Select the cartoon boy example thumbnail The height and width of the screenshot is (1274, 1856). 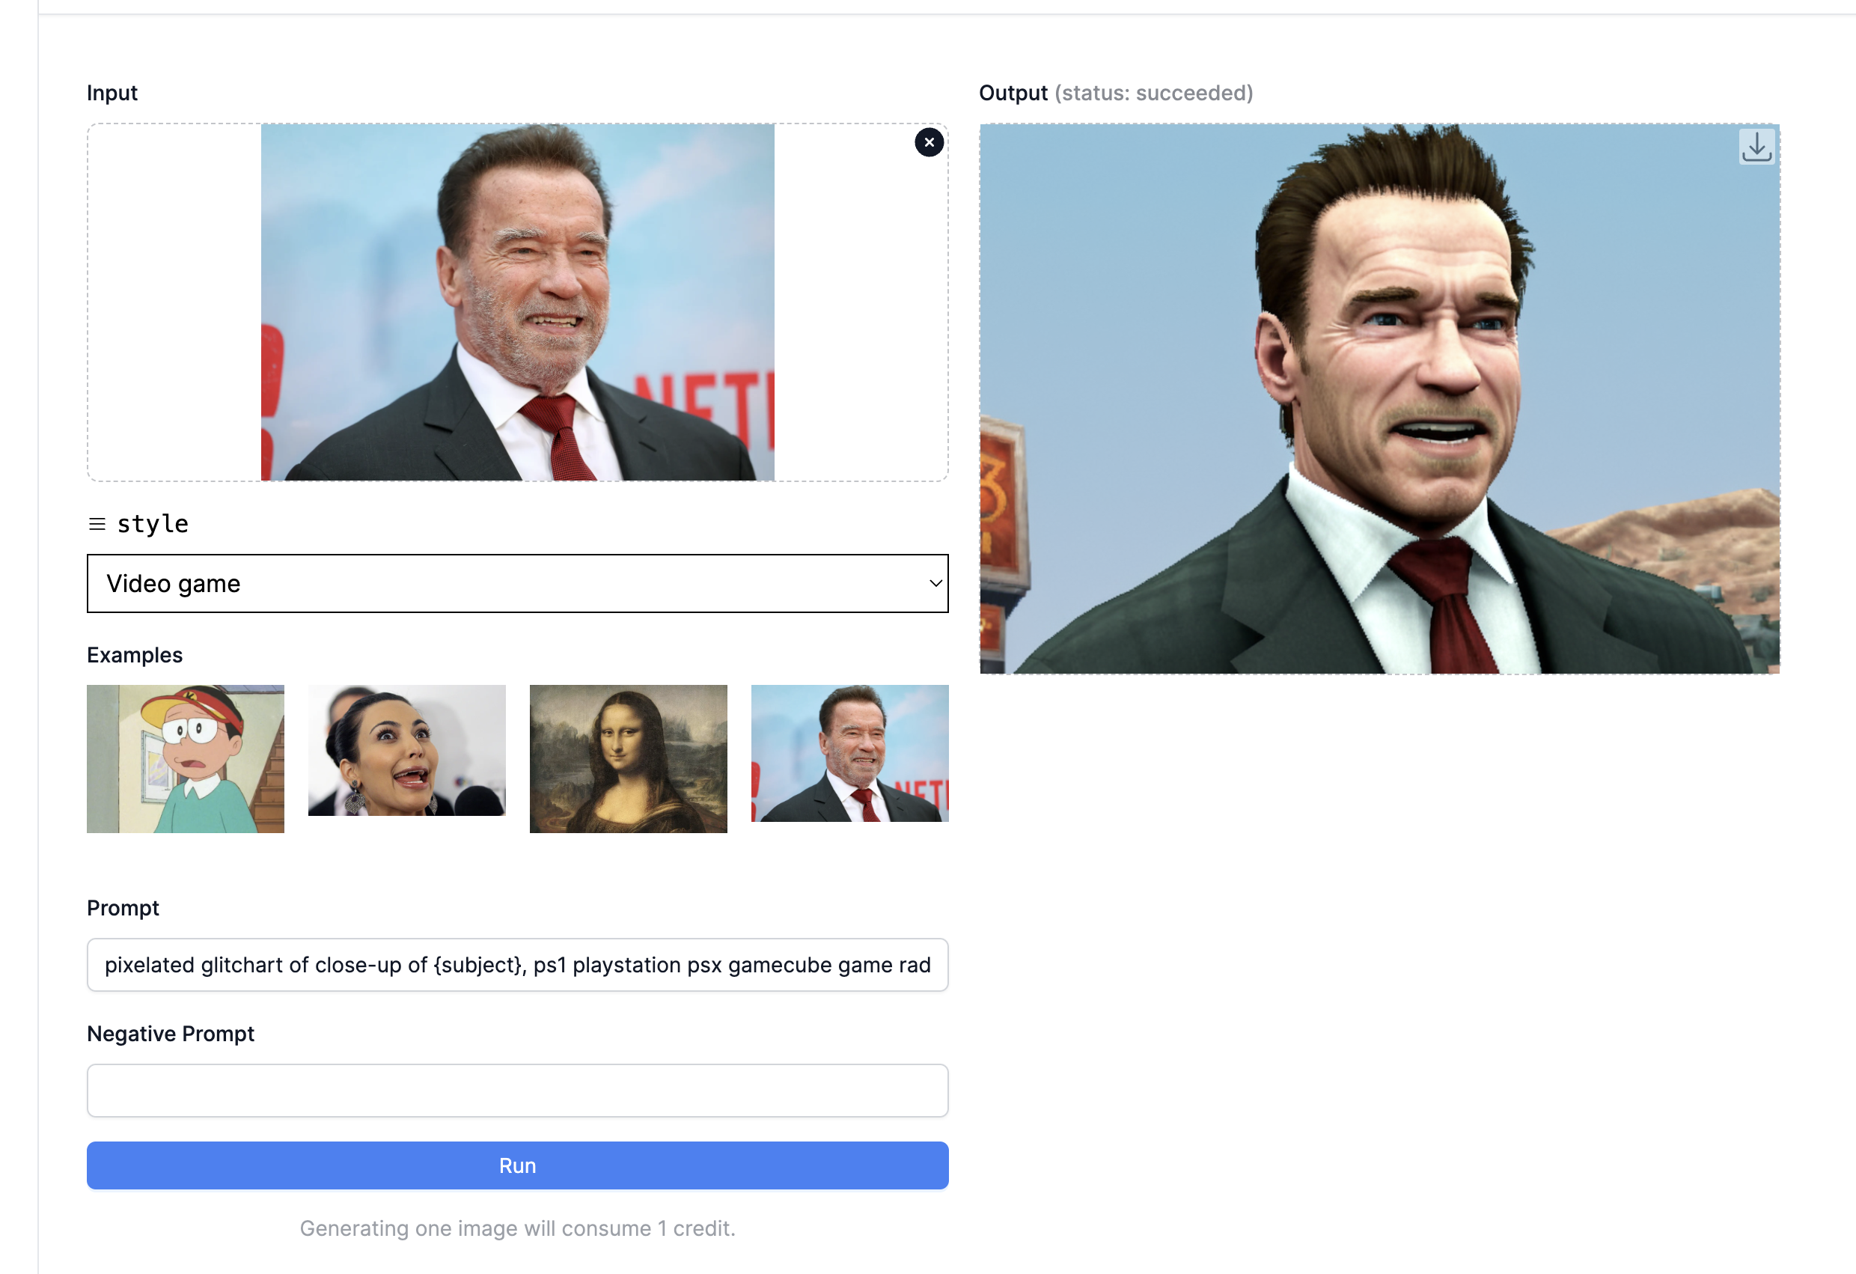coord(186,759)
